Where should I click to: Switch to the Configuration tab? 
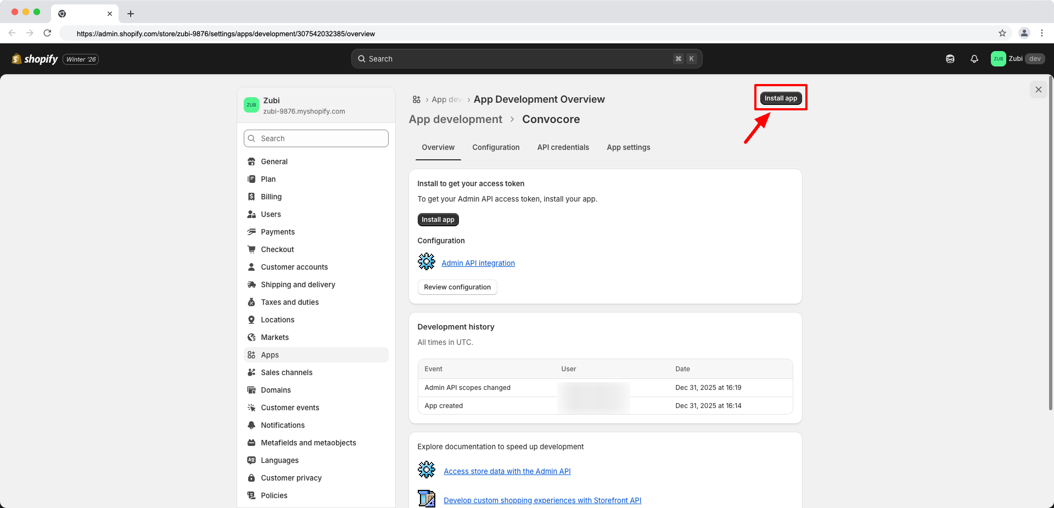click(496, 147)
